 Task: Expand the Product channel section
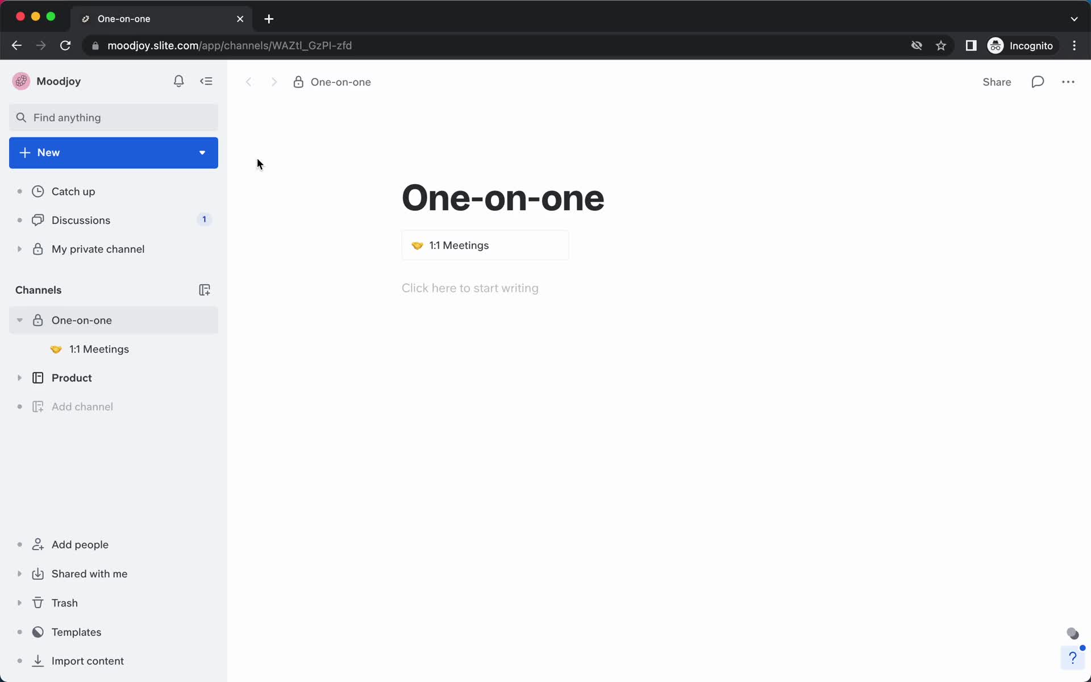pyautogui.click(x=20, y=377)
